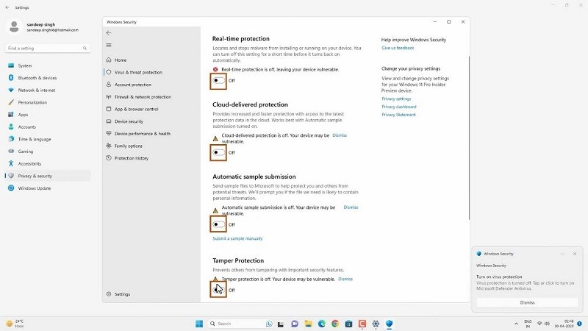Turn on Cloud-delivered protection toggle
Screen dimensions: 588x331
pos(218,152)
